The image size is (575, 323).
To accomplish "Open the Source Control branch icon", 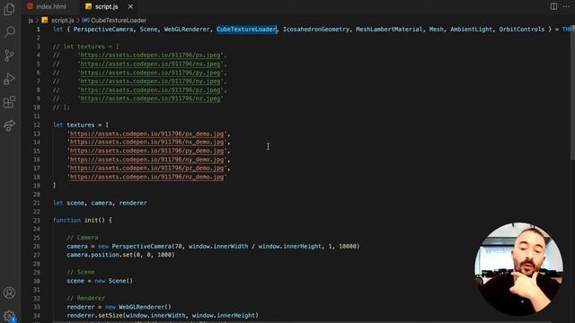I will click(9, 56).
